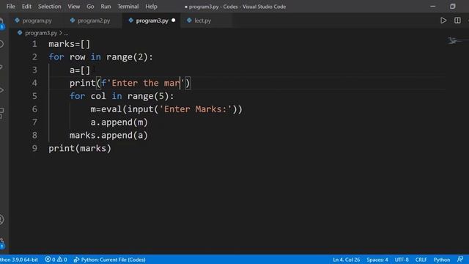This screenshot has height=264, width=469.
Task: Restore down the Visual Studio Code window
Action: [x=453, y=7]
